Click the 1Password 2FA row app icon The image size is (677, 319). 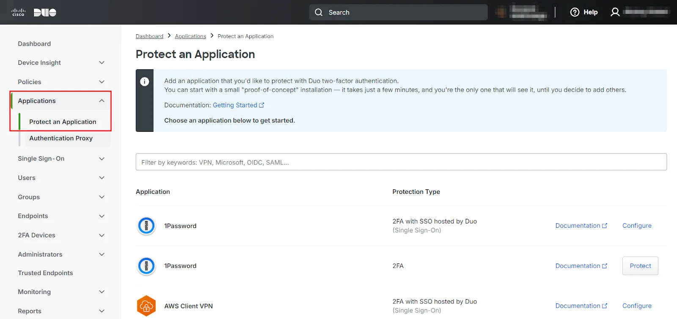146,266
